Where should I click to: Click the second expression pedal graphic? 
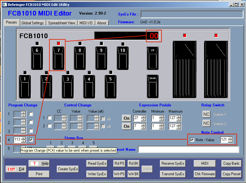click(x=216, y=69)
